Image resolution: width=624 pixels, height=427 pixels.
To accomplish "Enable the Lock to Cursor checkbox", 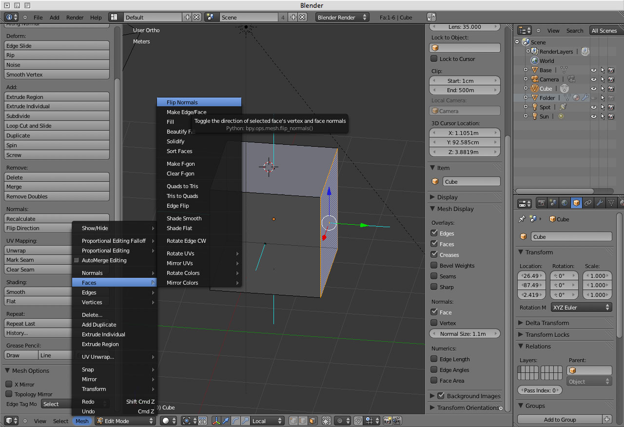I will coord(434,59).
